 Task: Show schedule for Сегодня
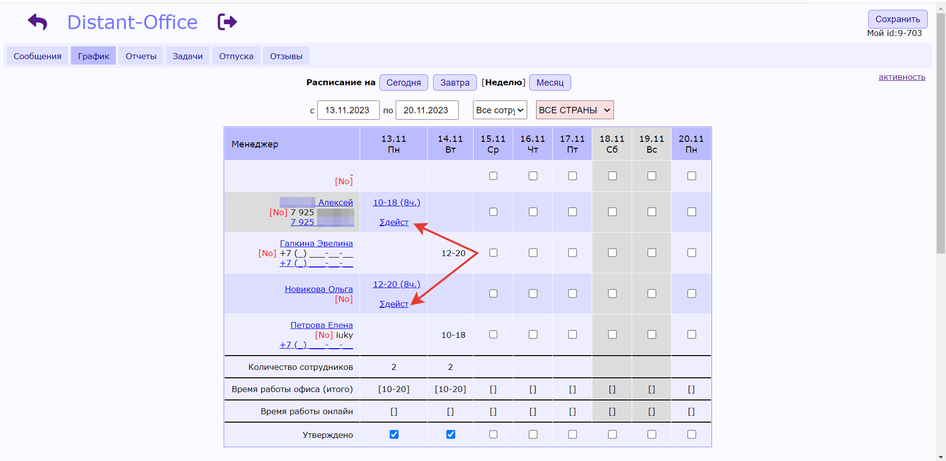coord(404,83)
